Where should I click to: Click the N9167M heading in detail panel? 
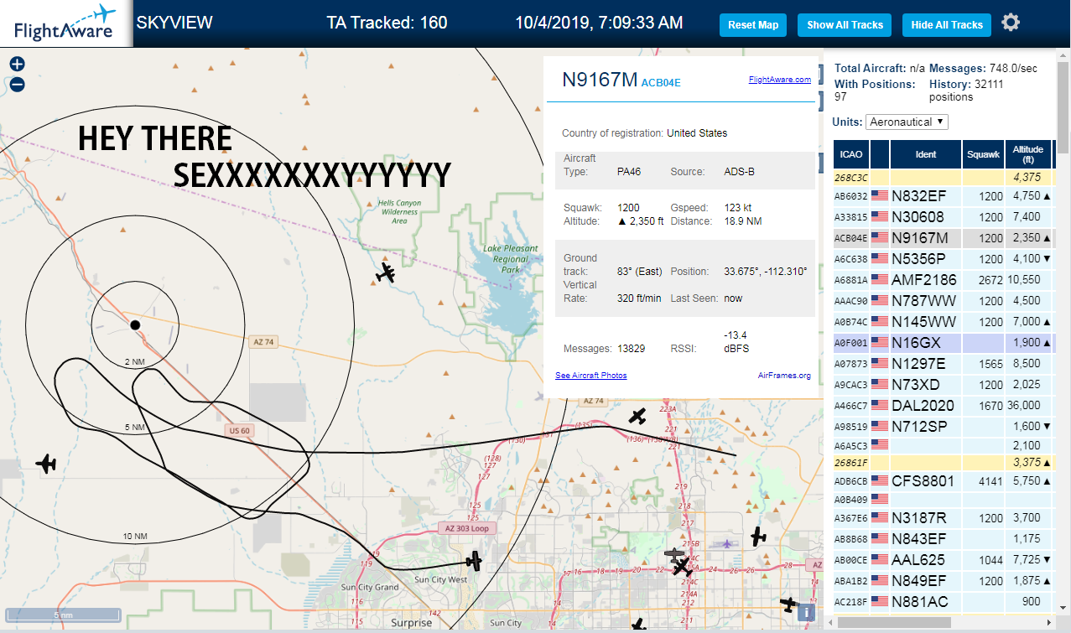coord(600,80)
